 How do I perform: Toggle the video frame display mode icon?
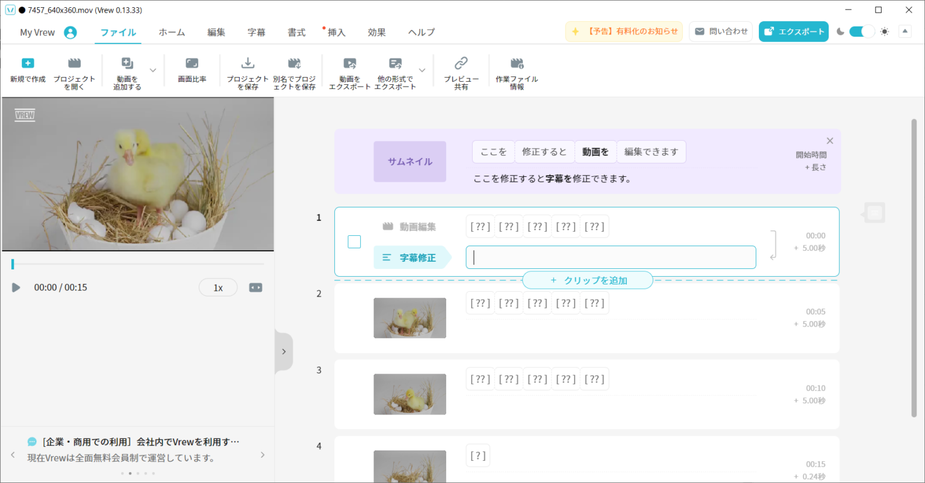[255, 288]
